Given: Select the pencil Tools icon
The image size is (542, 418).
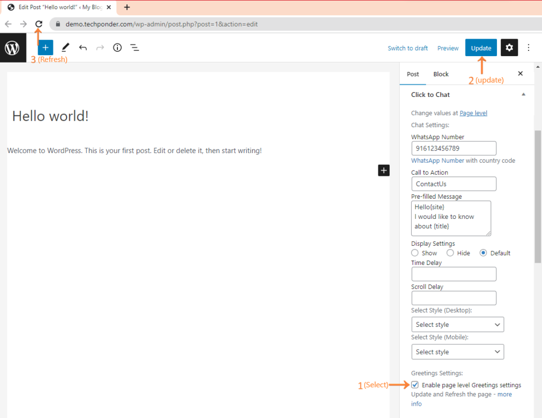Looking at the screenshot, I should coord(66,48).
